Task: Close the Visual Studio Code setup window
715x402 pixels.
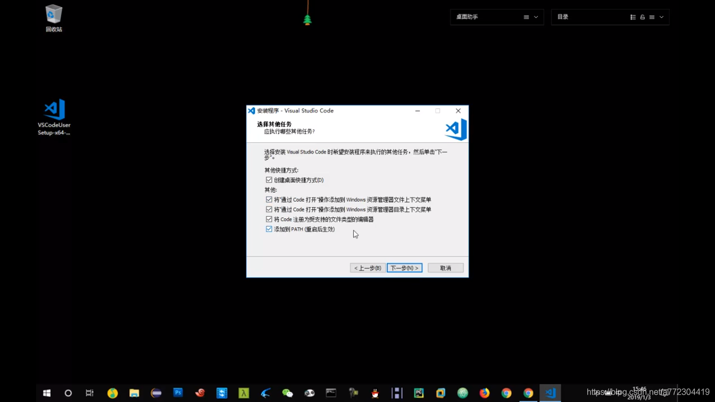Action: coord(458,111)
